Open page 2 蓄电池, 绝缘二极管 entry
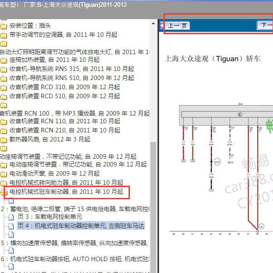Image resolution: width=273 pixels, height=273 pixels. point(75,209)
